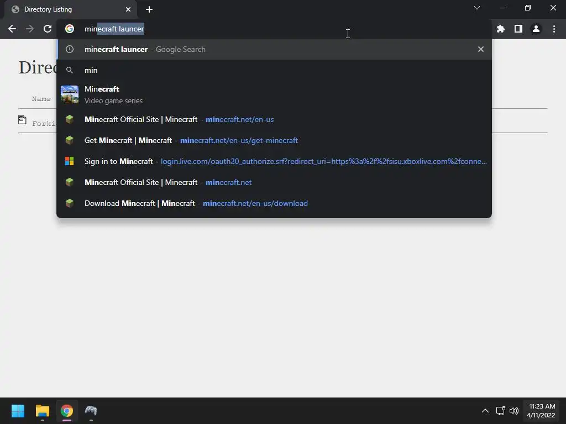Open the minecraft.net Official Site suggestion
This screenshot has width=566, height=424.
(274, 182)
